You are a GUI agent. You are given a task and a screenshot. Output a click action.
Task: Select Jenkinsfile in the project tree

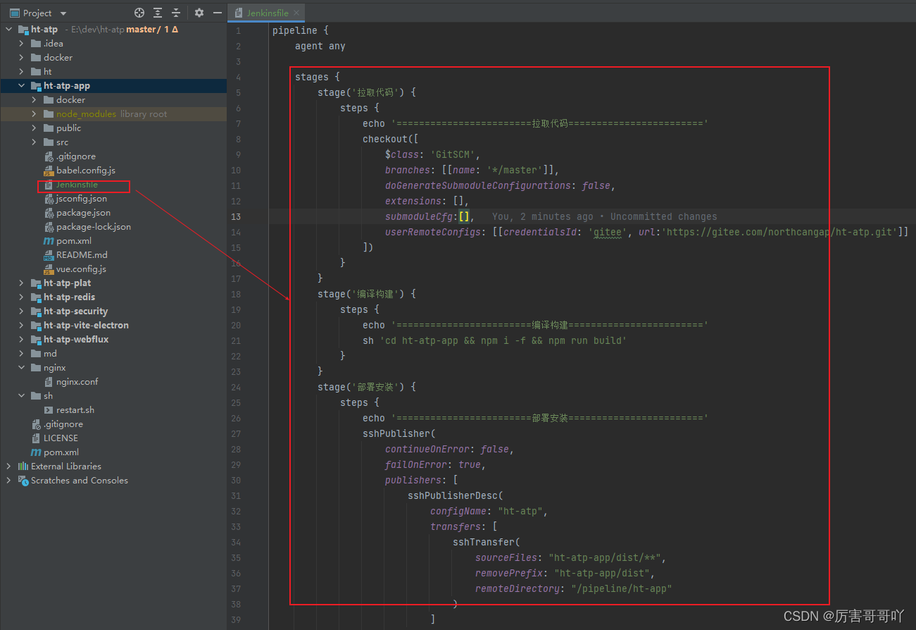[x=77, y=185]
